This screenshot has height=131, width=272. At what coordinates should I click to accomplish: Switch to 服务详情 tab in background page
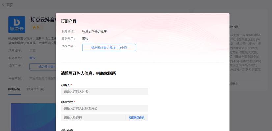pos(14,89)
